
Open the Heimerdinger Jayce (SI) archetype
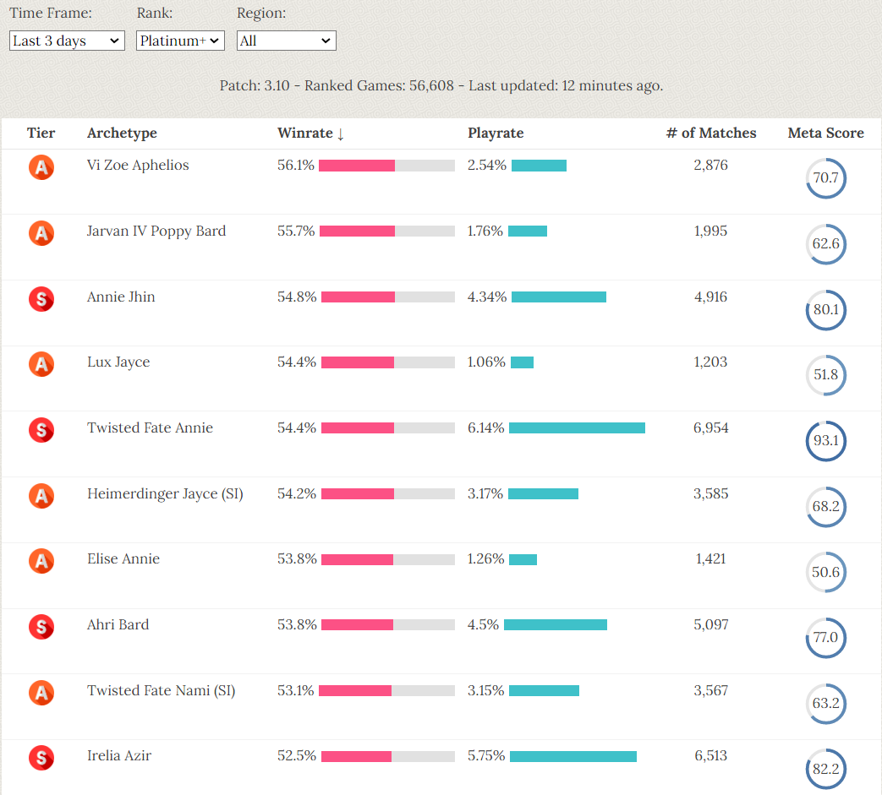(166, 494)
